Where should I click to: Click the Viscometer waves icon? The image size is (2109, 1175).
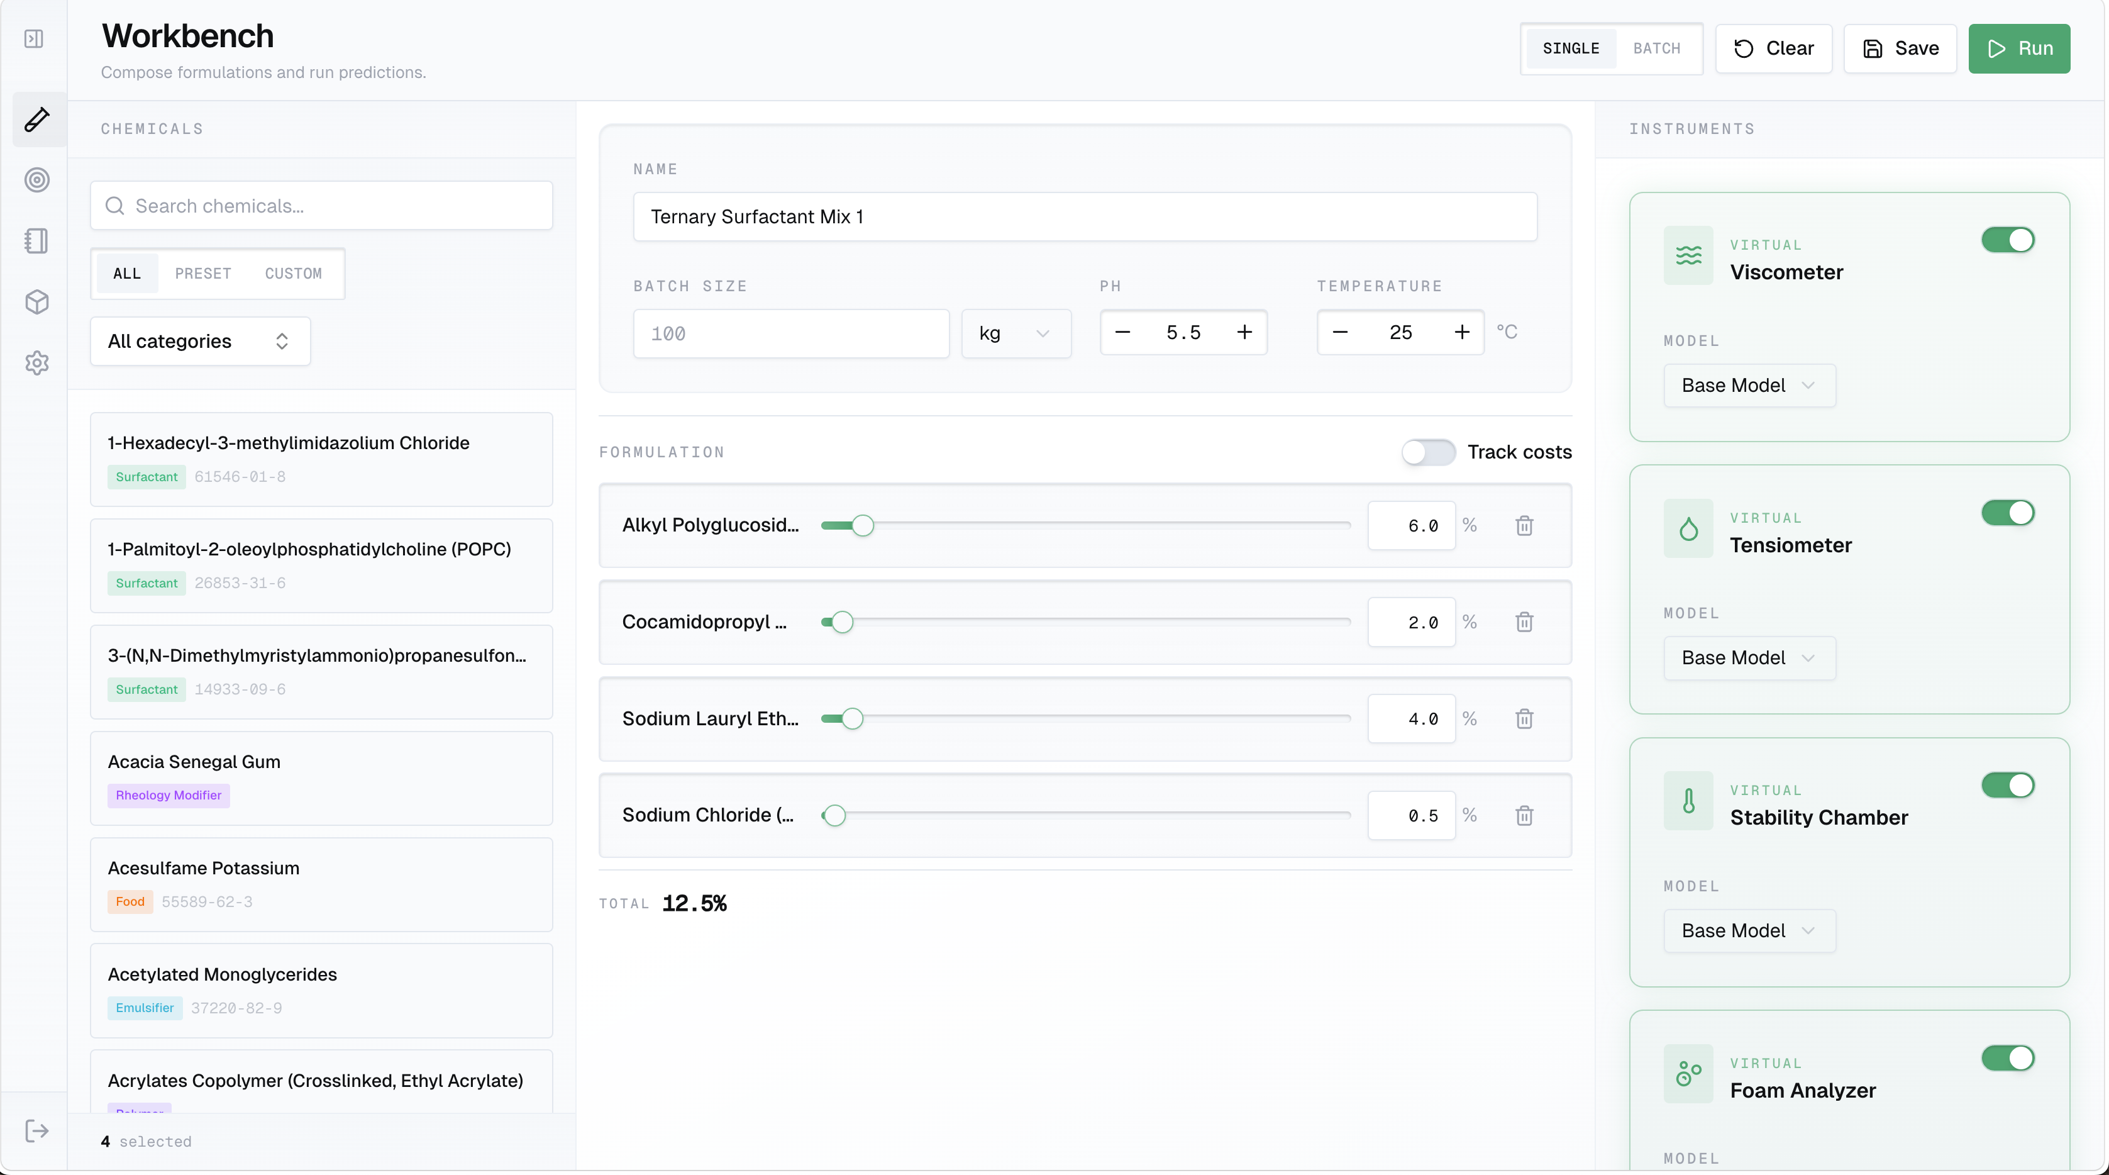pyautogui.click(x=1688, y=255)
